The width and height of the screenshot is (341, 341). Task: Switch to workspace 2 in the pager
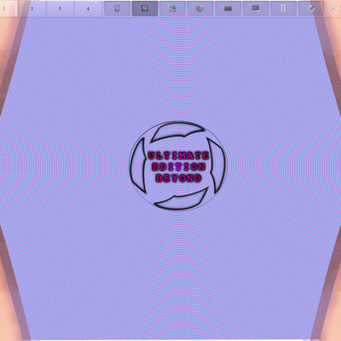[32, 9]
